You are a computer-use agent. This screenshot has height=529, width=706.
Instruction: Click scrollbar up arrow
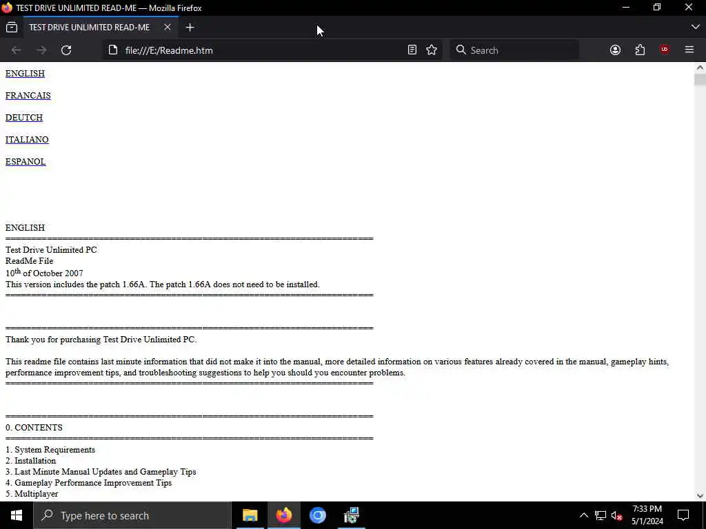[700, 68]
